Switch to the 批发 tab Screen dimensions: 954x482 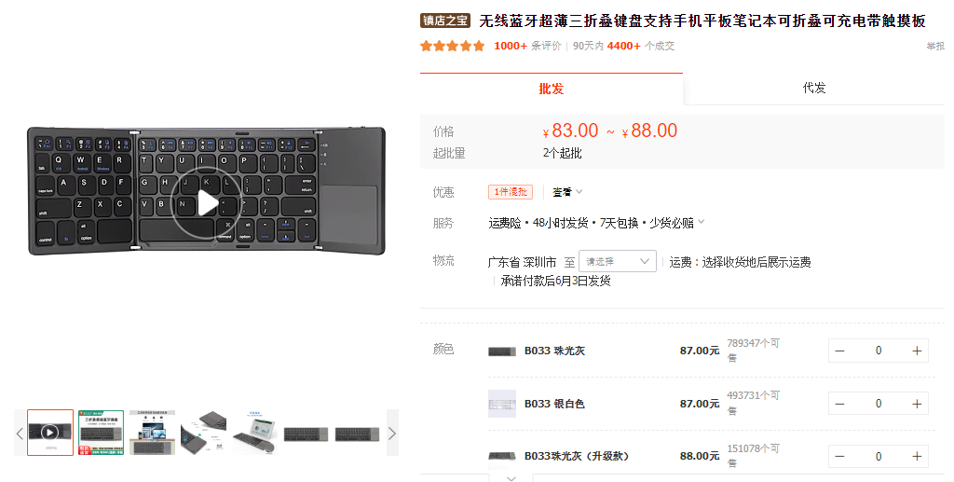point(552,89)
